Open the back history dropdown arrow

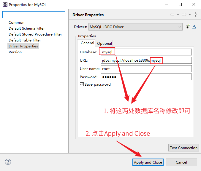click(x=178, y=15)
